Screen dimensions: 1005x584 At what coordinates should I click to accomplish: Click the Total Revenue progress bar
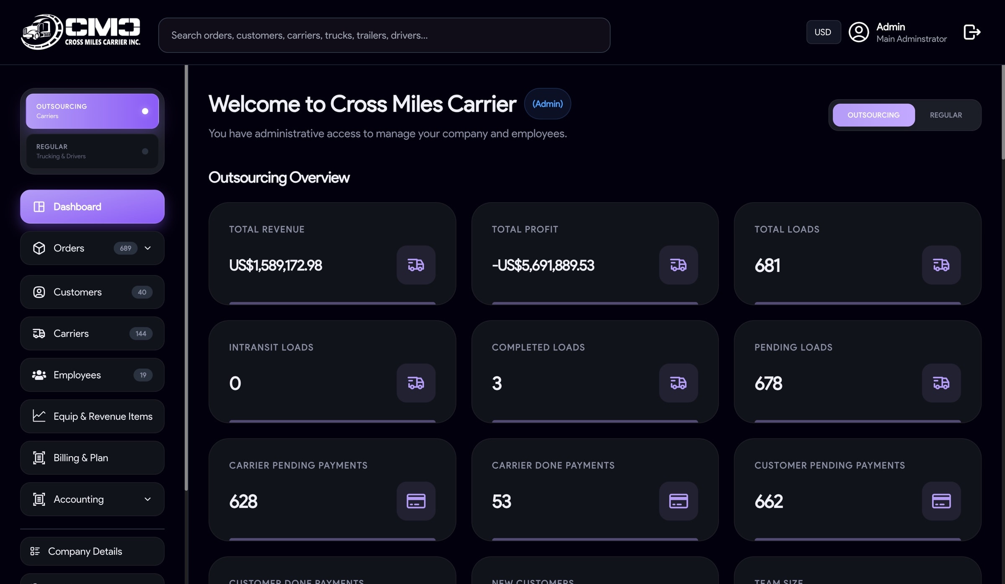[x=332, y=303]
